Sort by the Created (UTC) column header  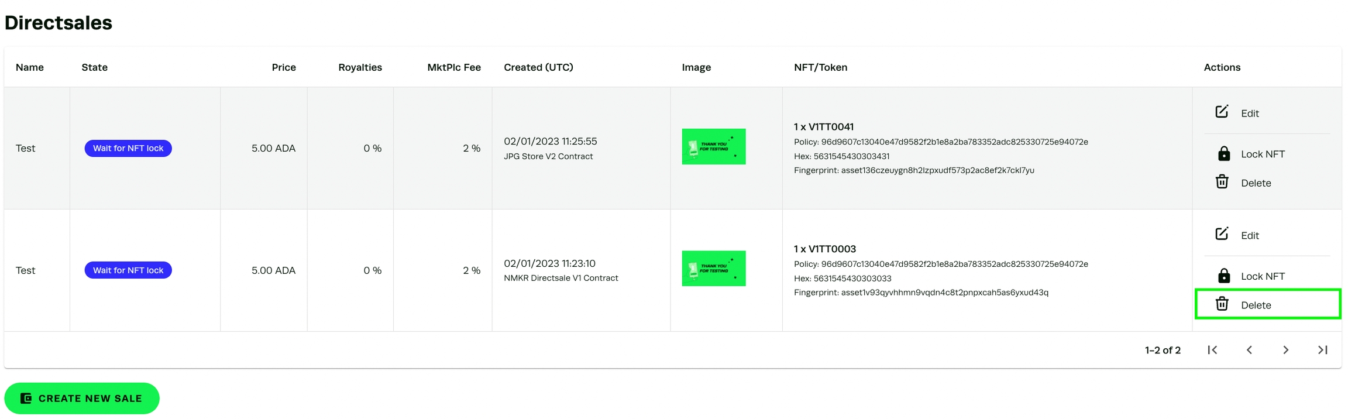(538, 67)
